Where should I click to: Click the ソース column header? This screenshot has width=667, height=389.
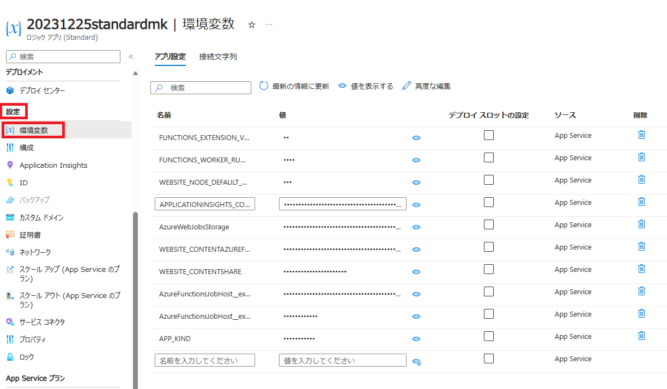(565, 116)
